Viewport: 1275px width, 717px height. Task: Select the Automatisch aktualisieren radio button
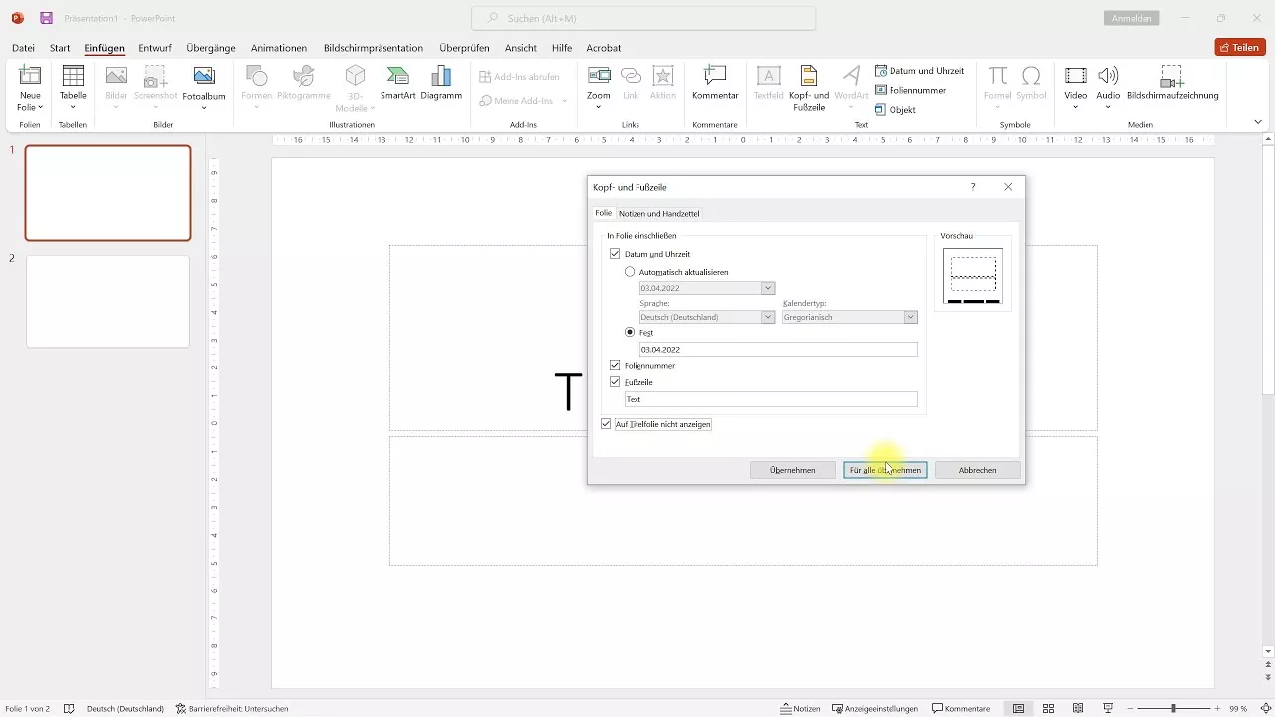click(630, 272)
